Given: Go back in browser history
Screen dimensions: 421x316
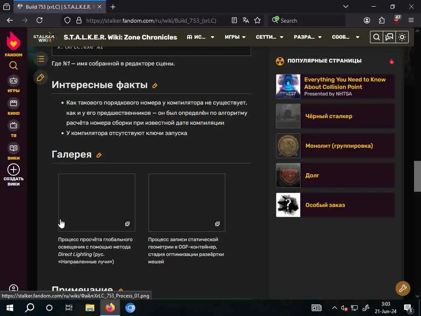Looking at the screenshot, I should [10, 21].
